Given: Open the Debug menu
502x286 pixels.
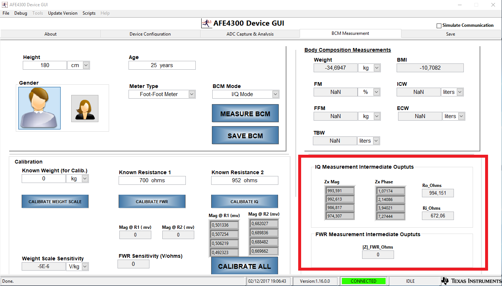Looking at the screenshot, I should (21, 13).
